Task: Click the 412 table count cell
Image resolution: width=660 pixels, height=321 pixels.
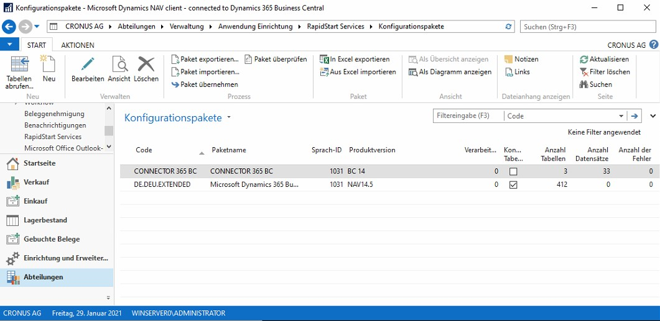Action: point(560,184)
